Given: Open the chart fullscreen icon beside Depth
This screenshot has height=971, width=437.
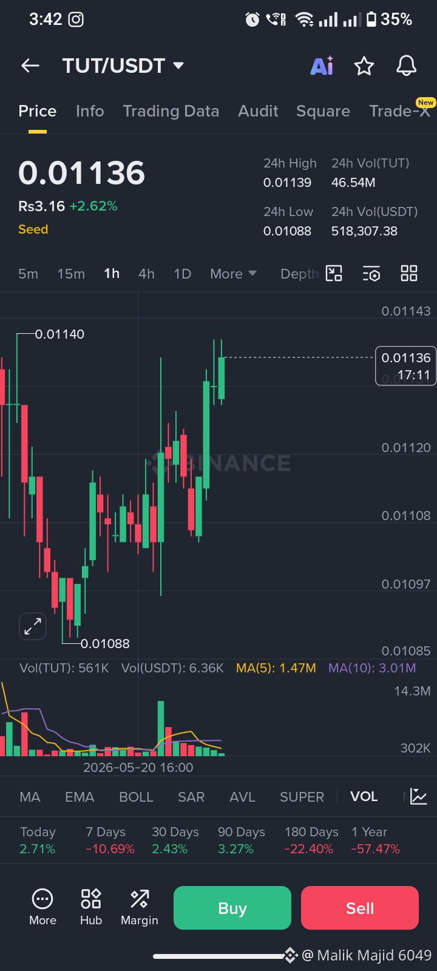Looking at the screenshot, I should click(334, 274).
